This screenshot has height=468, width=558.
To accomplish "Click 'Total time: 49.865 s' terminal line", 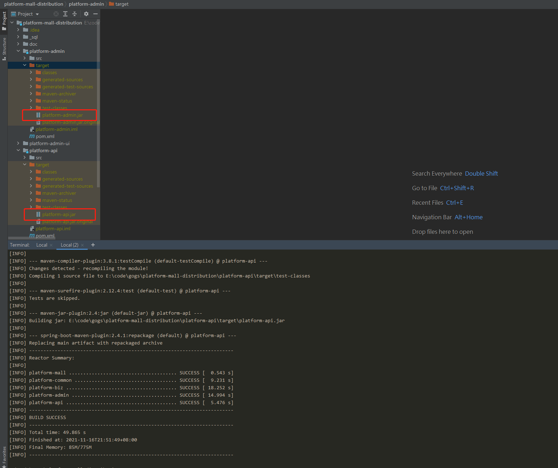I will point(58,433).
